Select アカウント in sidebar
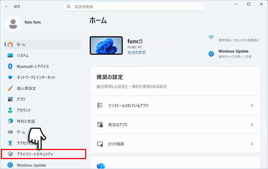The width and height of the screenshot is (268, 169). pos(43,110)
